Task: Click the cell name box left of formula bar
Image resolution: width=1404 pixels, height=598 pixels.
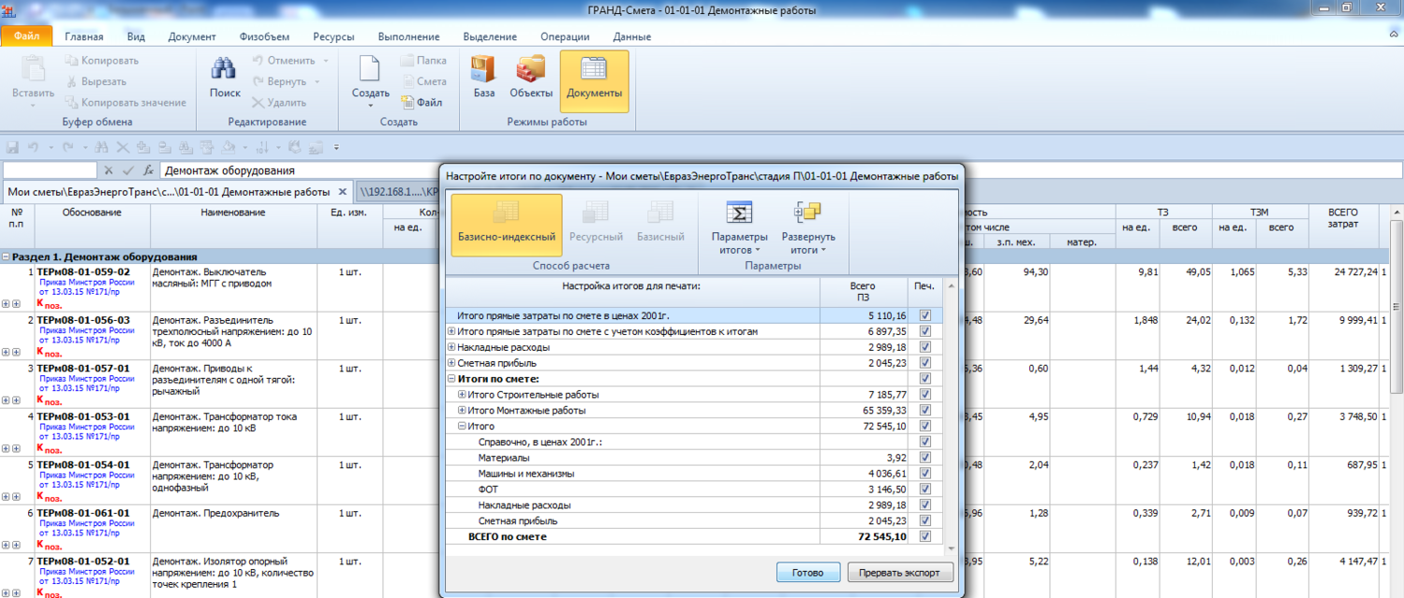Action: click(50, 170)
